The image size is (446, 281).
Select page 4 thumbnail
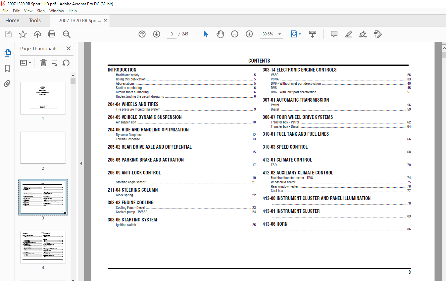coord(43,247)
